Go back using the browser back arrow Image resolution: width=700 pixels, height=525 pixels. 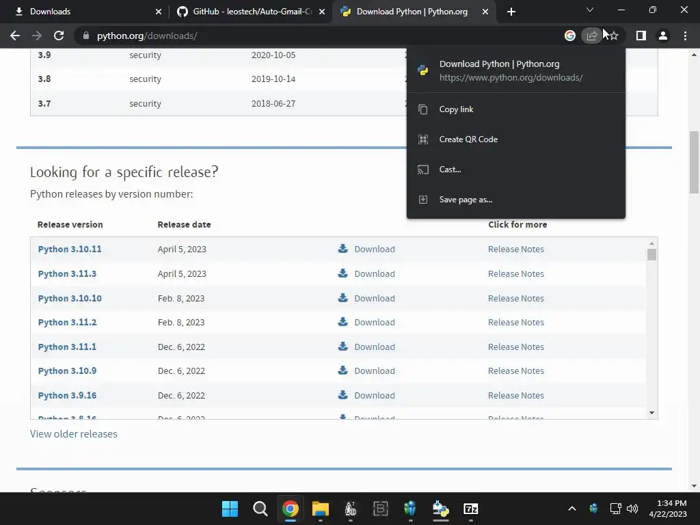tap(15, 36)
